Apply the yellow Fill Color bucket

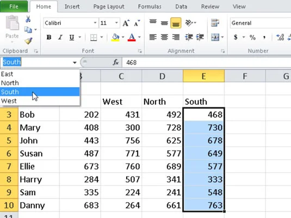115,38
